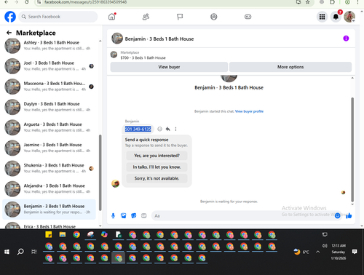
Task: Open emoji picker in message field
Action: 337,215
